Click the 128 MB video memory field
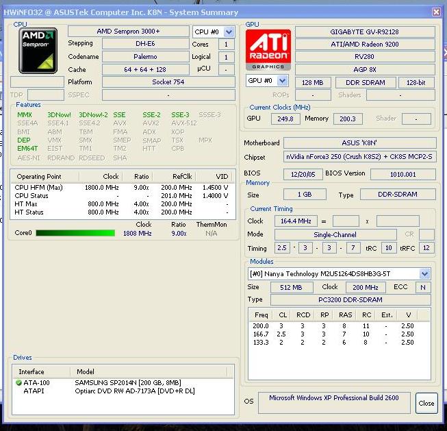 pyautogui.click(x=313, y=82)
